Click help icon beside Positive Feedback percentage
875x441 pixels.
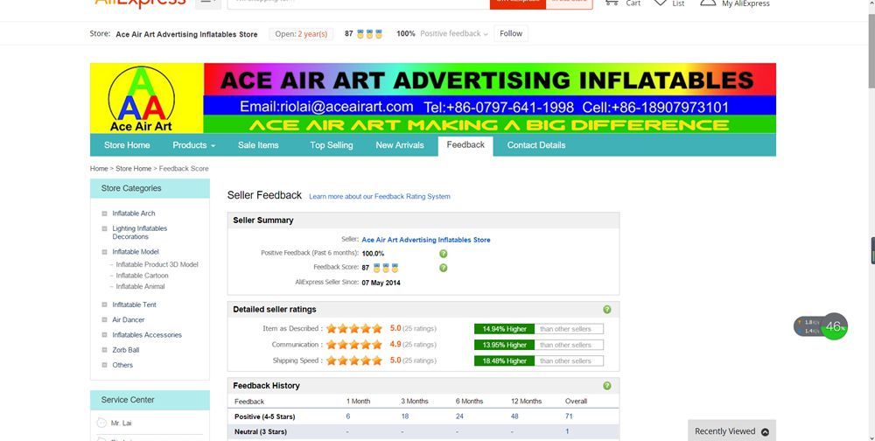443,254
